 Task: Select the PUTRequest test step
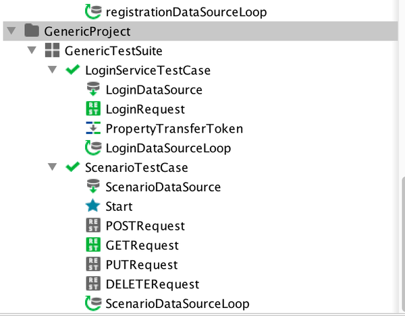coord(141,265)
